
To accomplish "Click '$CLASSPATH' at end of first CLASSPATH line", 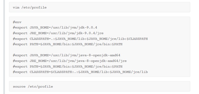I will pos(137,39).
